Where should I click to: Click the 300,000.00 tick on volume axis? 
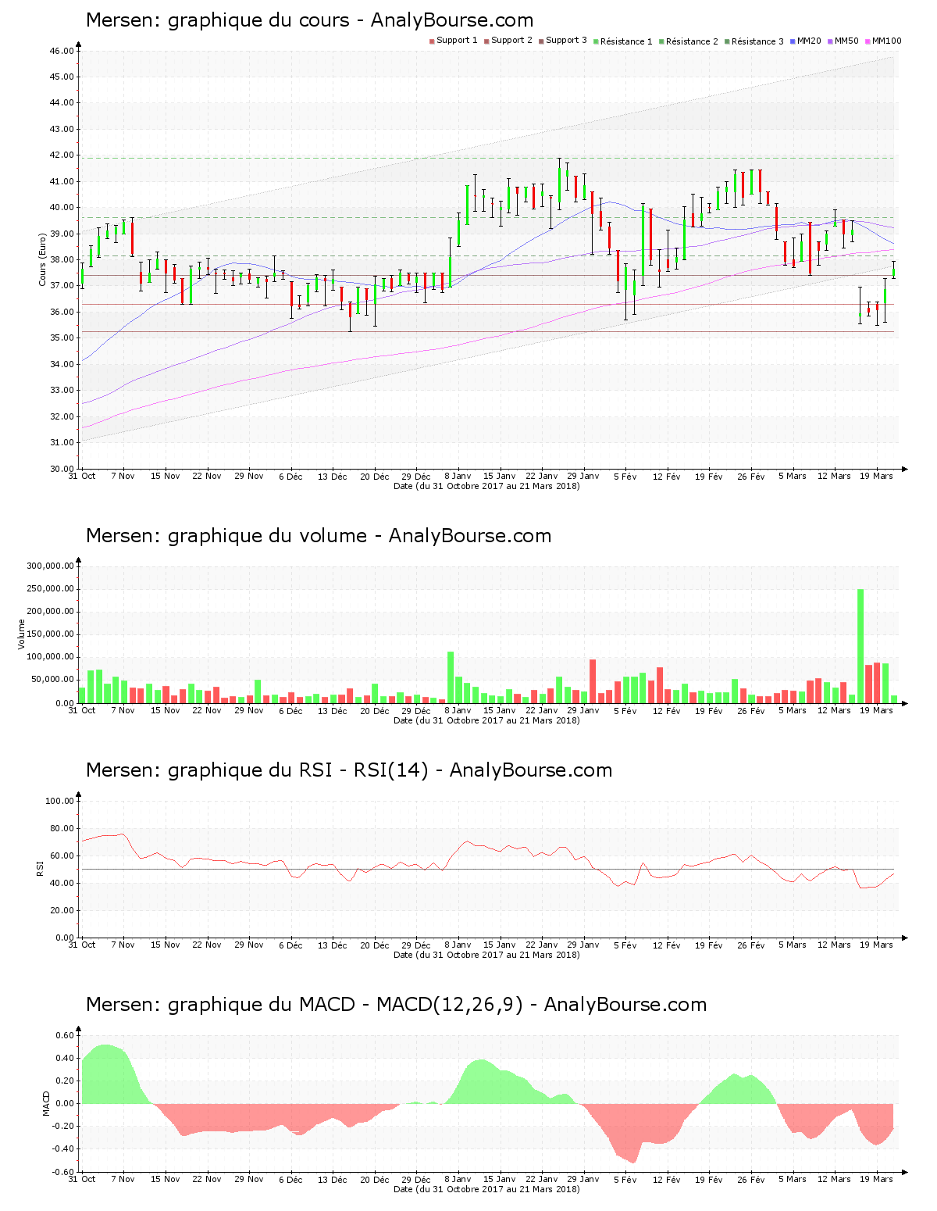(51, 566)
